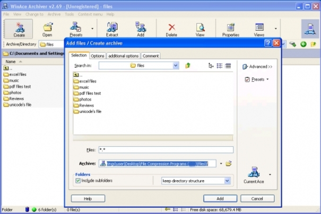Image resolution: width=321 pixels, height=214 pixels.
Task: Switch dialog to details view icon
Action: pos(228,66)
